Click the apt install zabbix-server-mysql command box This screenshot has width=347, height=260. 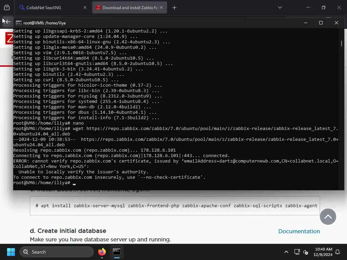coord(175,205)
